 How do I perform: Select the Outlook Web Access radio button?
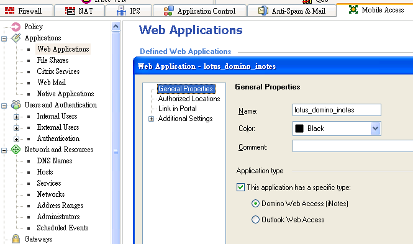[x=255, y=220]
